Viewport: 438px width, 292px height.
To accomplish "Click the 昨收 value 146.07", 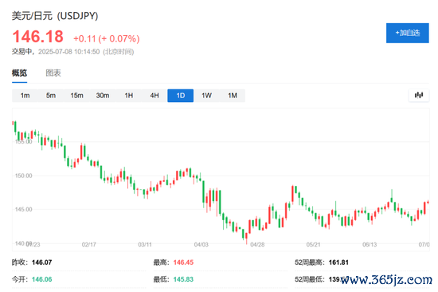I will coord(41,262).
